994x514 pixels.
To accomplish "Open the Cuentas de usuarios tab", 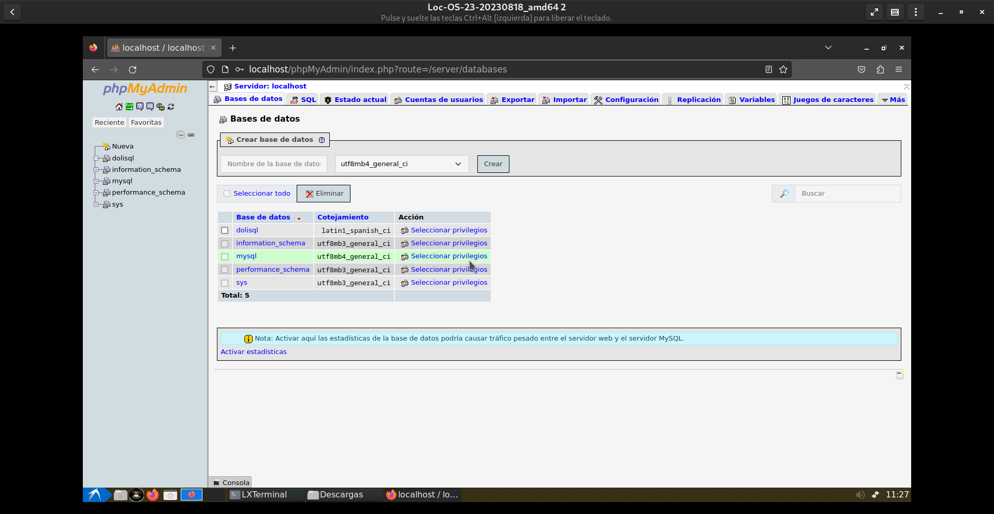I will pos(438,100).
